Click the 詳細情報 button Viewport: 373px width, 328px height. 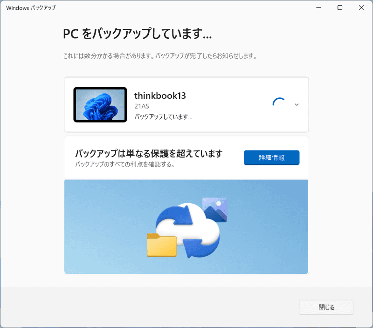(271, 157)
